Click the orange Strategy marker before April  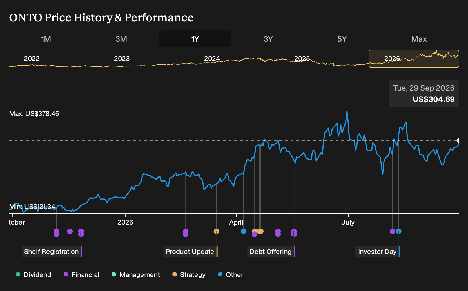pyautogui.click(x=216, y=231)
